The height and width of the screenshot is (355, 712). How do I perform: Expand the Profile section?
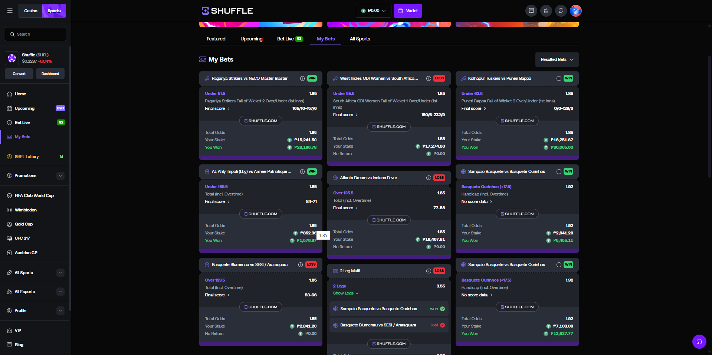60,310
